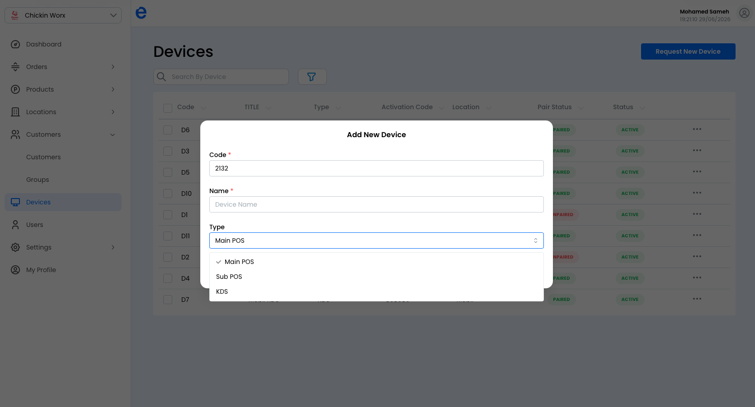Screen dimensions: 755x407
Task: Click the Request New Device button
Action: click(688, 51)
